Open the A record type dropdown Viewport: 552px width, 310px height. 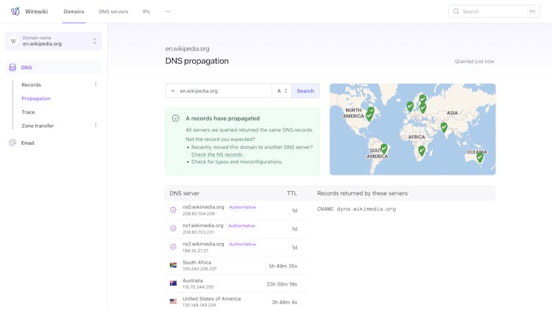282,91
